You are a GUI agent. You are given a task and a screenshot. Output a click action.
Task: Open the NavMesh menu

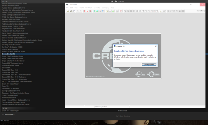(x=89, y=8)
